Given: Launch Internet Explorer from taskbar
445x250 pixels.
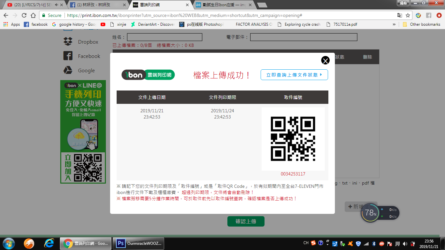Looking at the screenshot, I should point(49,243).
